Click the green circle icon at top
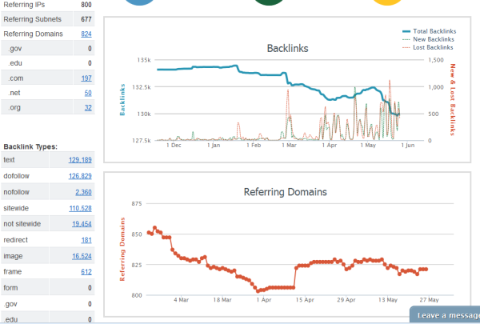 tap(270, 2)
